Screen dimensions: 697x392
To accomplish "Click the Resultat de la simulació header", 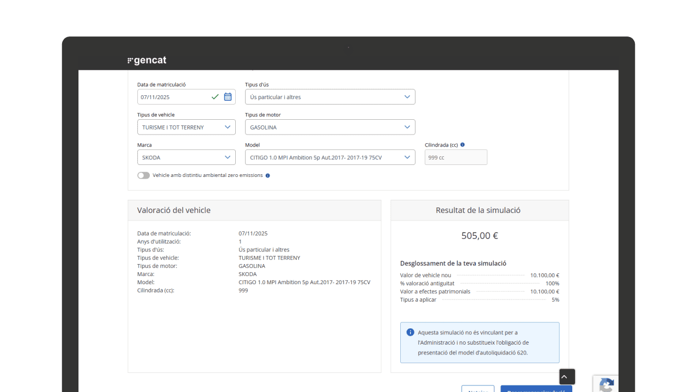I will [479, 210].
